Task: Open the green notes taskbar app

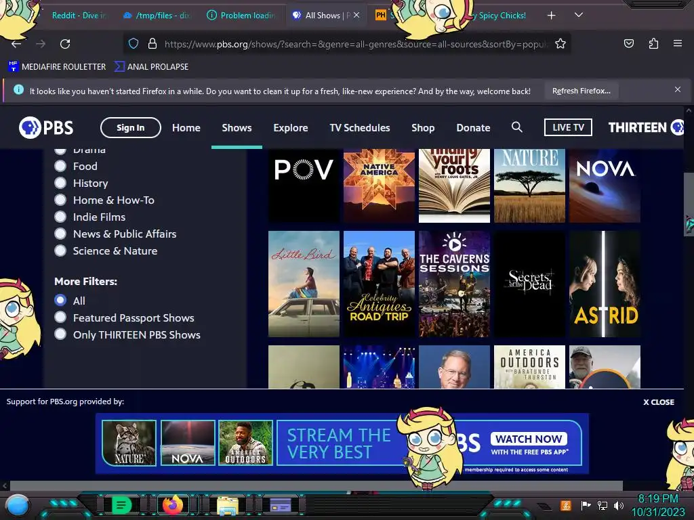Action: (x=121, y=505)
